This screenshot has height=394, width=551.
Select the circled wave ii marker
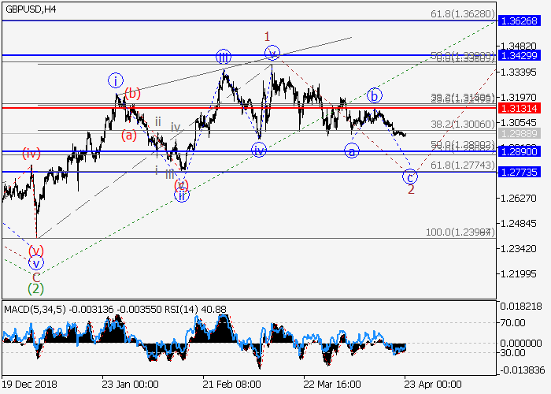pyautogui.click(x=182, y=195)
